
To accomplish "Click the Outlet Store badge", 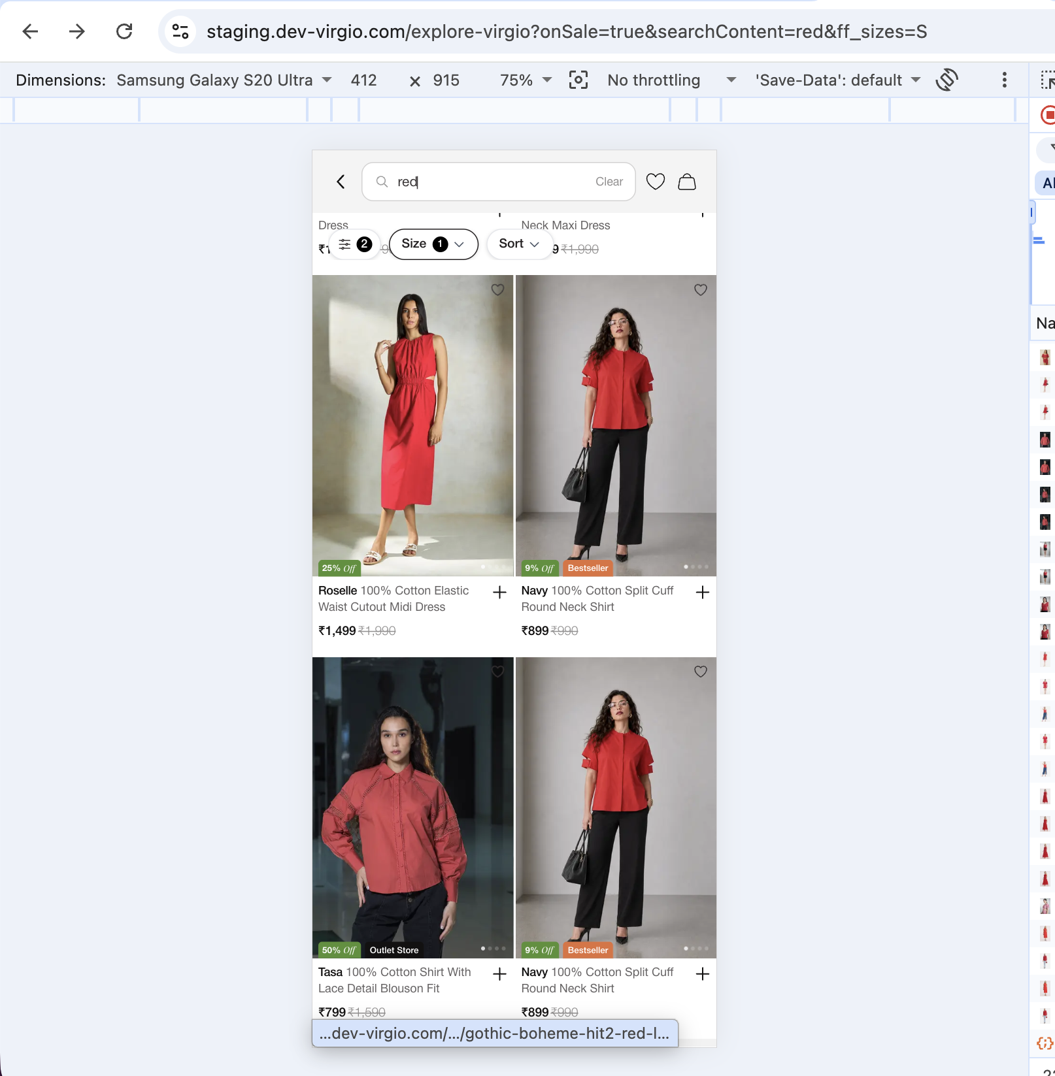I will click(394, 951).
